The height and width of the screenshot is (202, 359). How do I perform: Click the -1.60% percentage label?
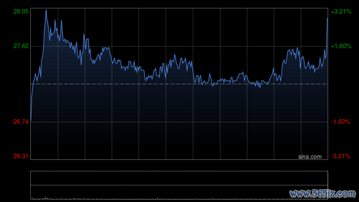click(x=340, y=122)
